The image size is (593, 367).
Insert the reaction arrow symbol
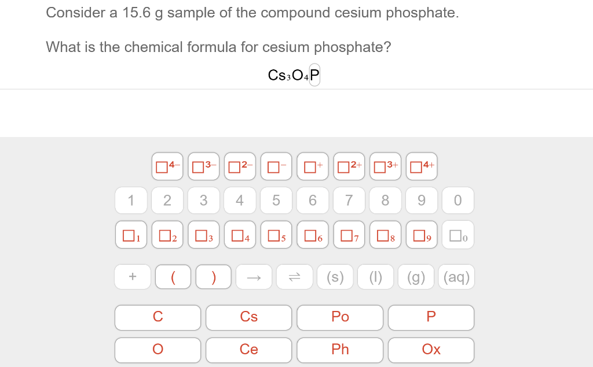point(254,276)
